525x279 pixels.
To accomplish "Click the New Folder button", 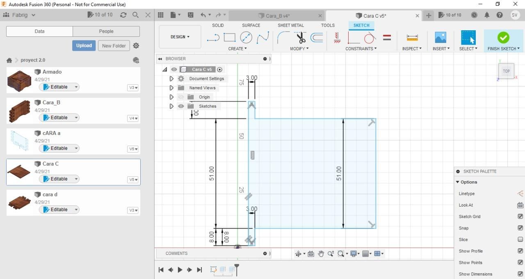I will [114, 45].
